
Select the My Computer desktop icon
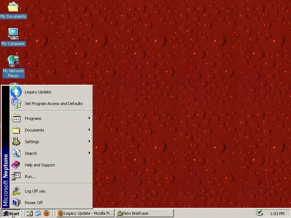[13, 37]
